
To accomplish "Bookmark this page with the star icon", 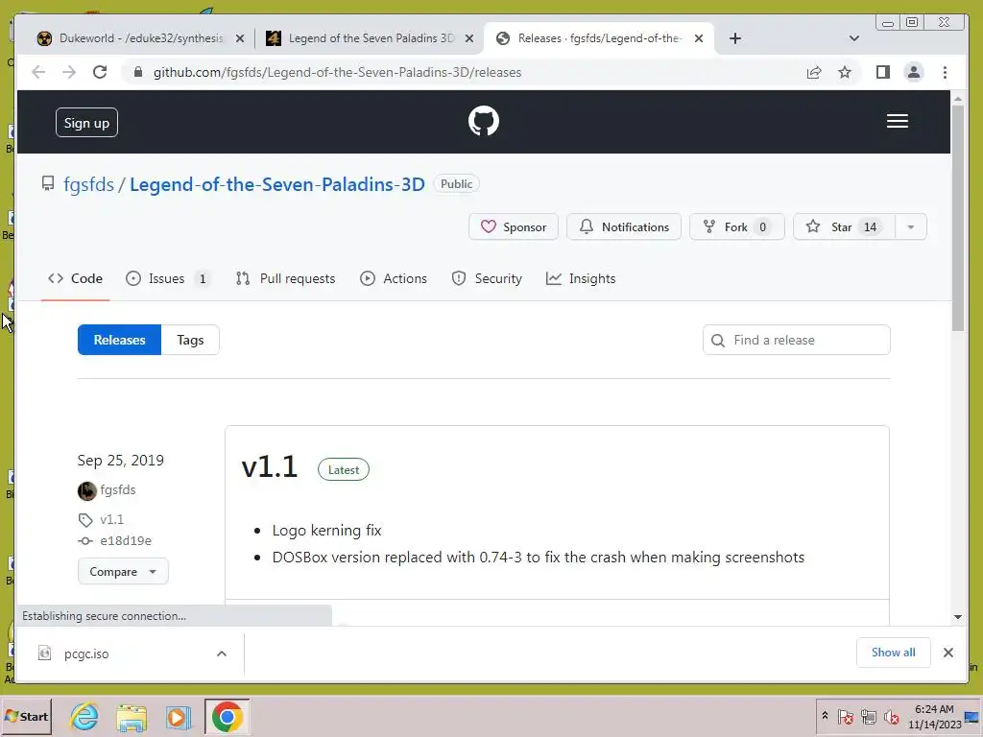I will click(x=845, y=72).
